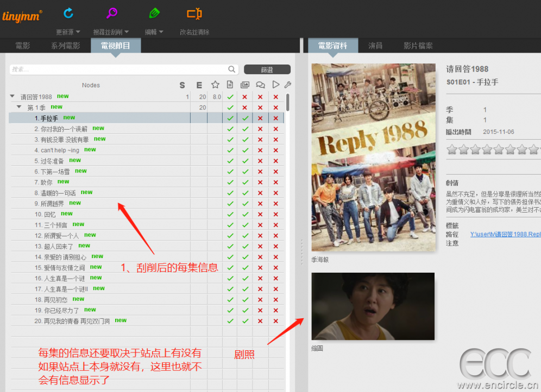The height and width of the screenshot is (392, 541).
Task: Select the 電影資料 details tab
Action: click(332, 46)
